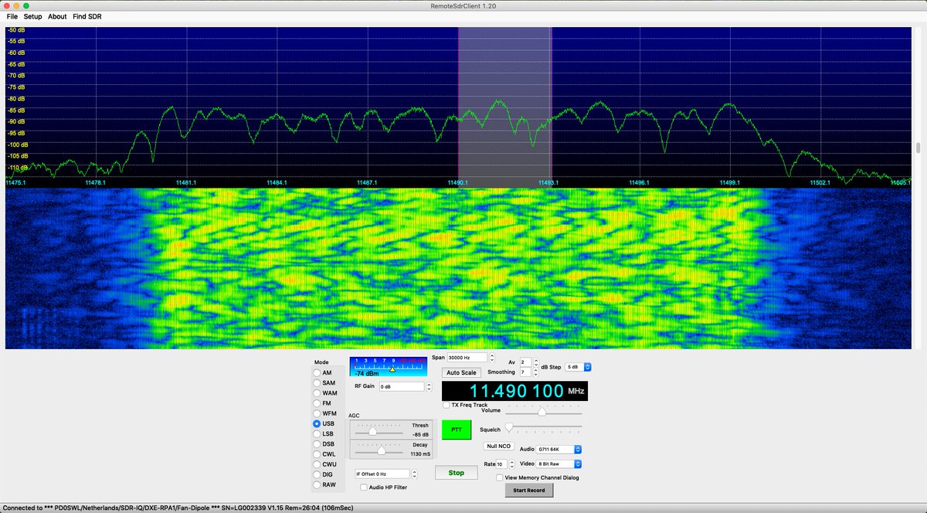927x513 pixels.
Task: Click the 11.490 100 MHz frequency display
Action: (514, 391)
